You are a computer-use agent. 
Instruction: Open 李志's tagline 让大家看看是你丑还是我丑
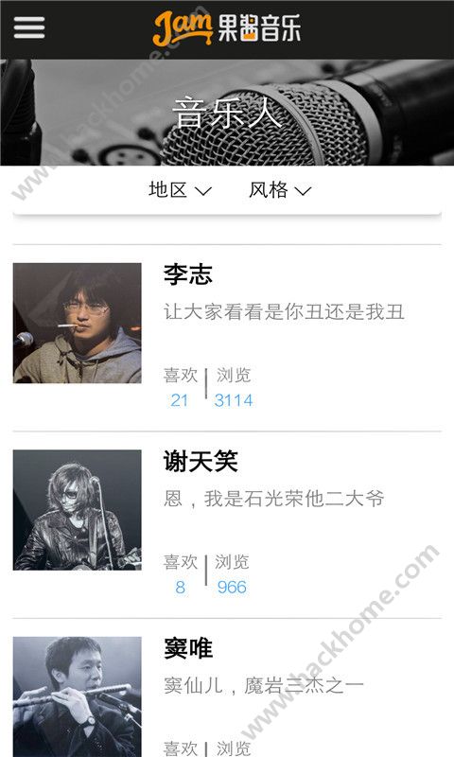[x=284, y=312]
